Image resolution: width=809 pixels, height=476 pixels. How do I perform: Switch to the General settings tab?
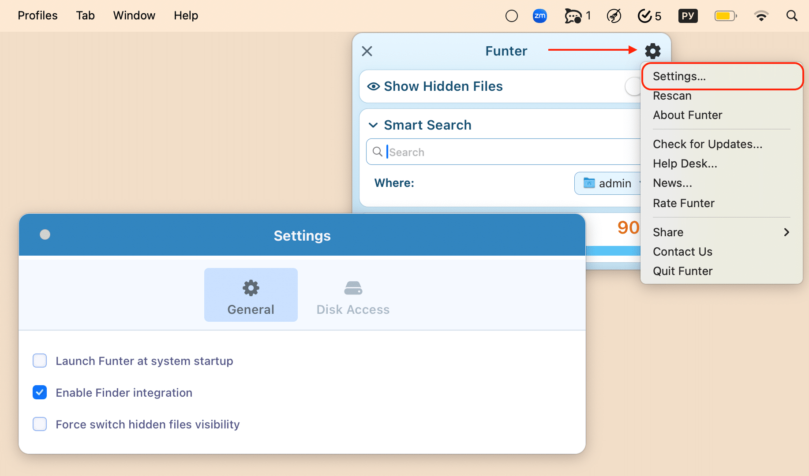click(251, 295)
